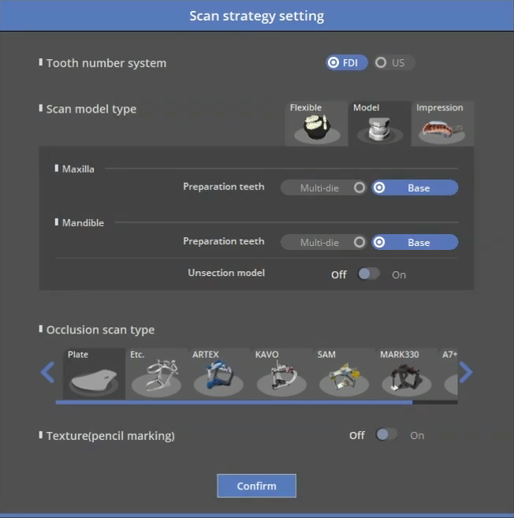Click 'On' label beside Unsection model switch
Viewport: 514px width, 518px height.
(x=399, y=275)
